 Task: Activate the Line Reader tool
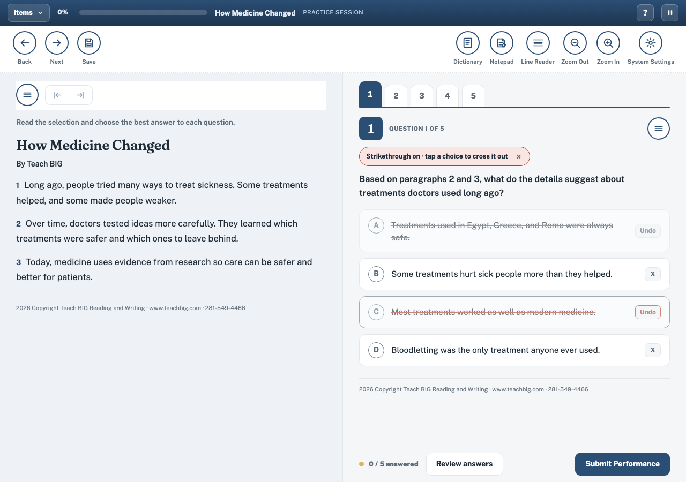point(538,43)
